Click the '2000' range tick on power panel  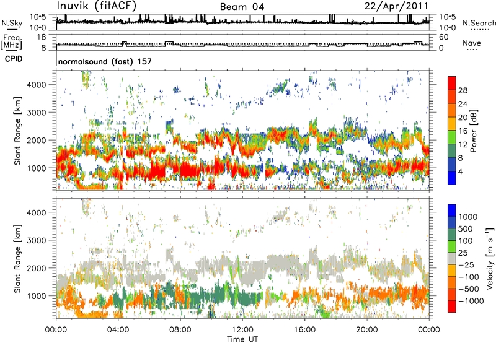36,140
